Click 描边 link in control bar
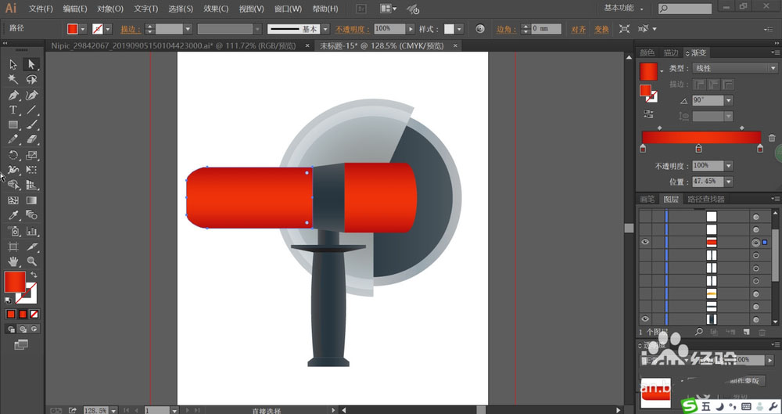This screenshot has height=414, width=782. click(x=130, y=30)
